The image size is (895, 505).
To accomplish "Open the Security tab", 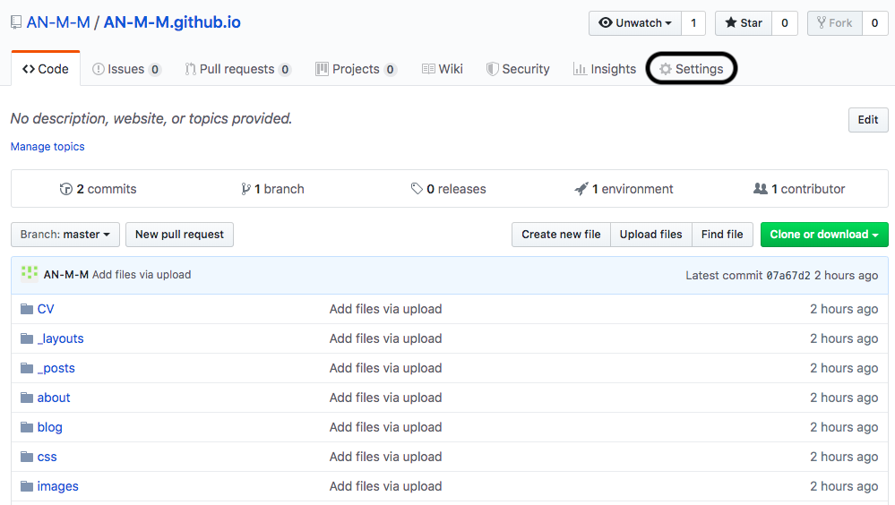I will 518,69.
